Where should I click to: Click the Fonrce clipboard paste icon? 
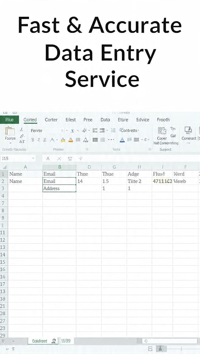click(10, 131)
